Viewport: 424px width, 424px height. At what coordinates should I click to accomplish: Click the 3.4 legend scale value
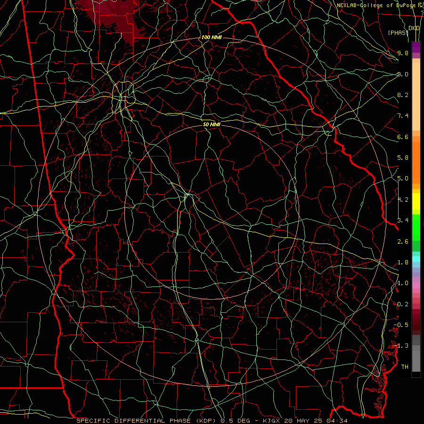point(403,220)
